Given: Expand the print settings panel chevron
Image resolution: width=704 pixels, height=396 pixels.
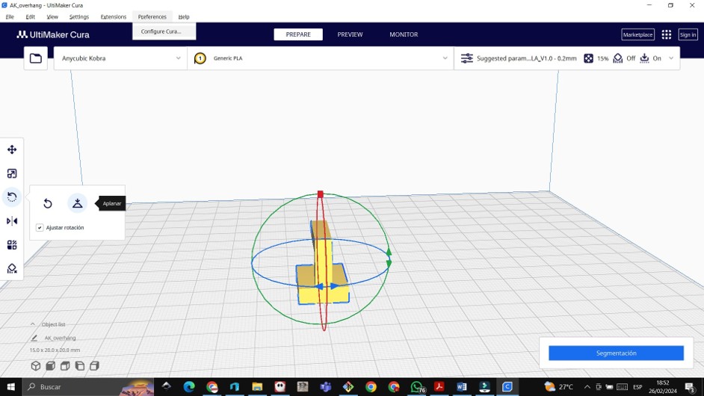Looking at the screenshot, I should (671, 58).
